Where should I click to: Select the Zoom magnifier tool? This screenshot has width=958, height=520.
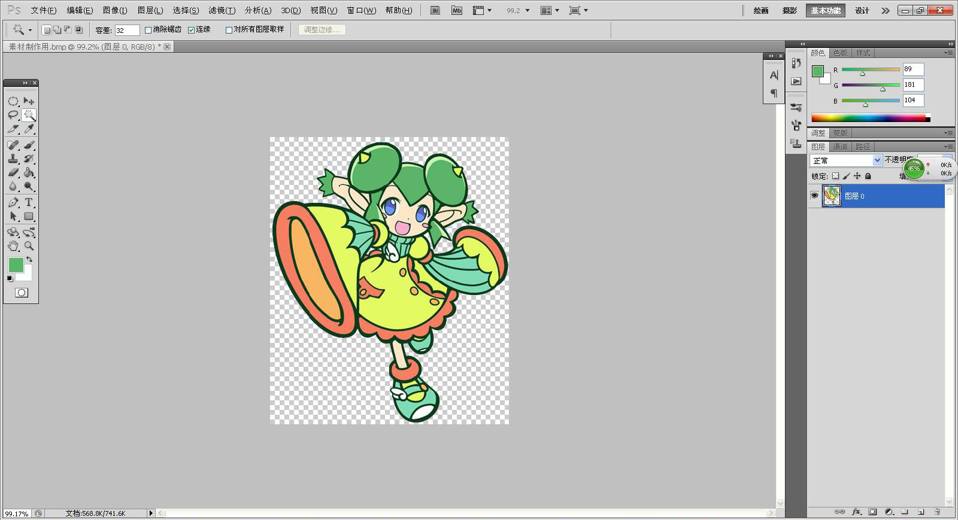click(x=29, y=246)
